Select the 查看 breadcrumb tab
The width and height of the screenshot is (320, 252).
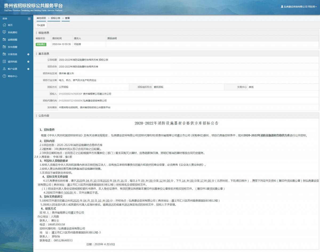click(x=67, y=18)
